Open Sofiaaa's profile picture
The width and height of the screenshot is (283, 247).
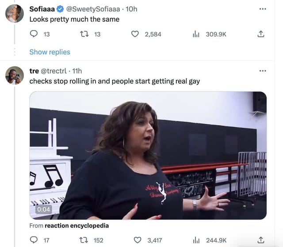15,14
